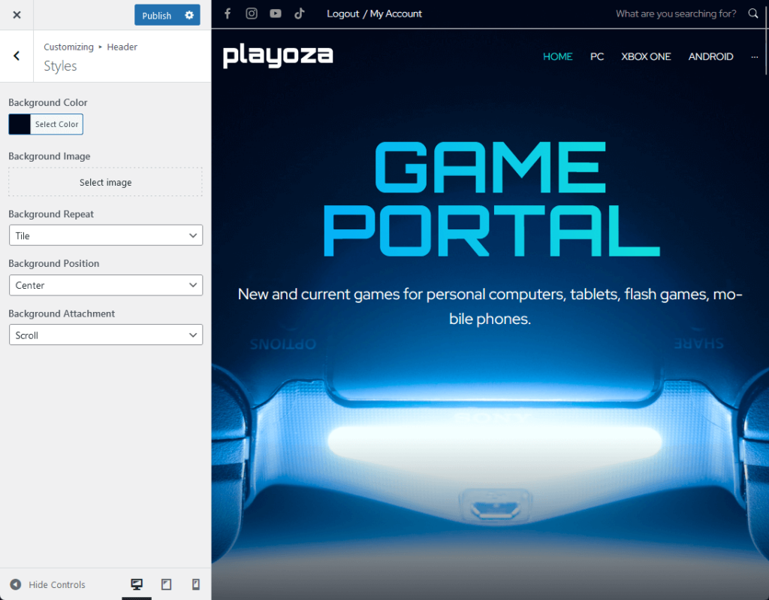Open the PC menu item
This screenshot has height=600, width=769.
pos(597,56)
